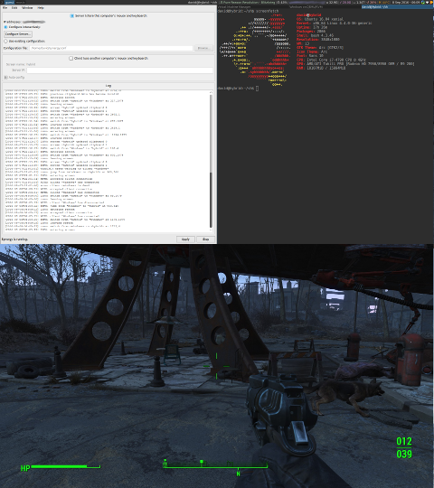Enable the Client use another computer's mouse checkbox

coord(71,59)
